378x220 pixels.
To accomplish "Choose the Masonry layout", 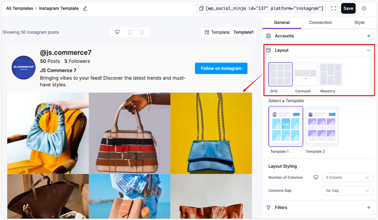I will coord(331,74).
